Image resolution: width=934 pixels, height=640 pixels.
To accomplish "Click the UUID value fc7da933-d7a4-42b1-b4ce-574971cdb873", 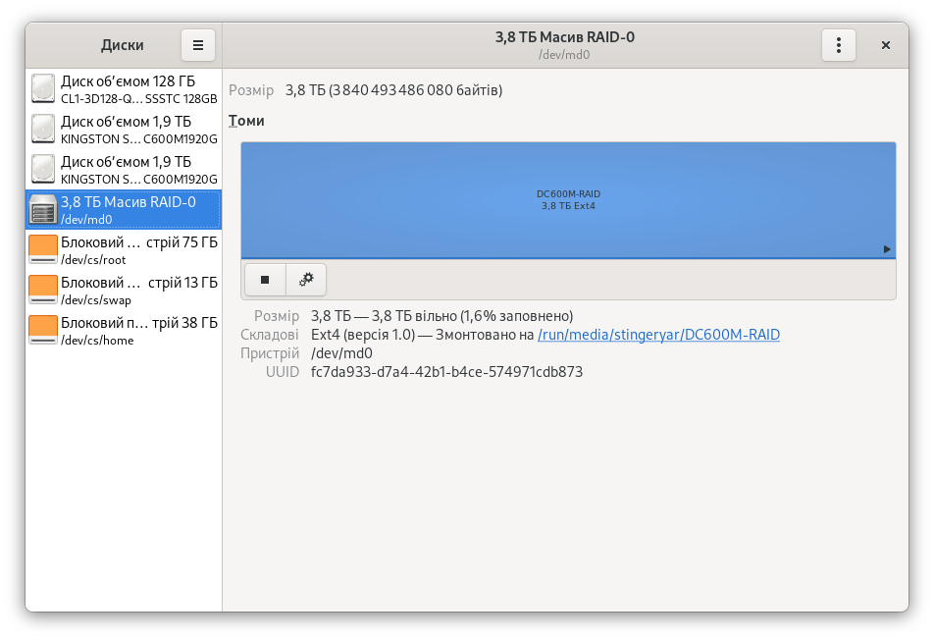I will pyautogui.click(x=446, y=372).
